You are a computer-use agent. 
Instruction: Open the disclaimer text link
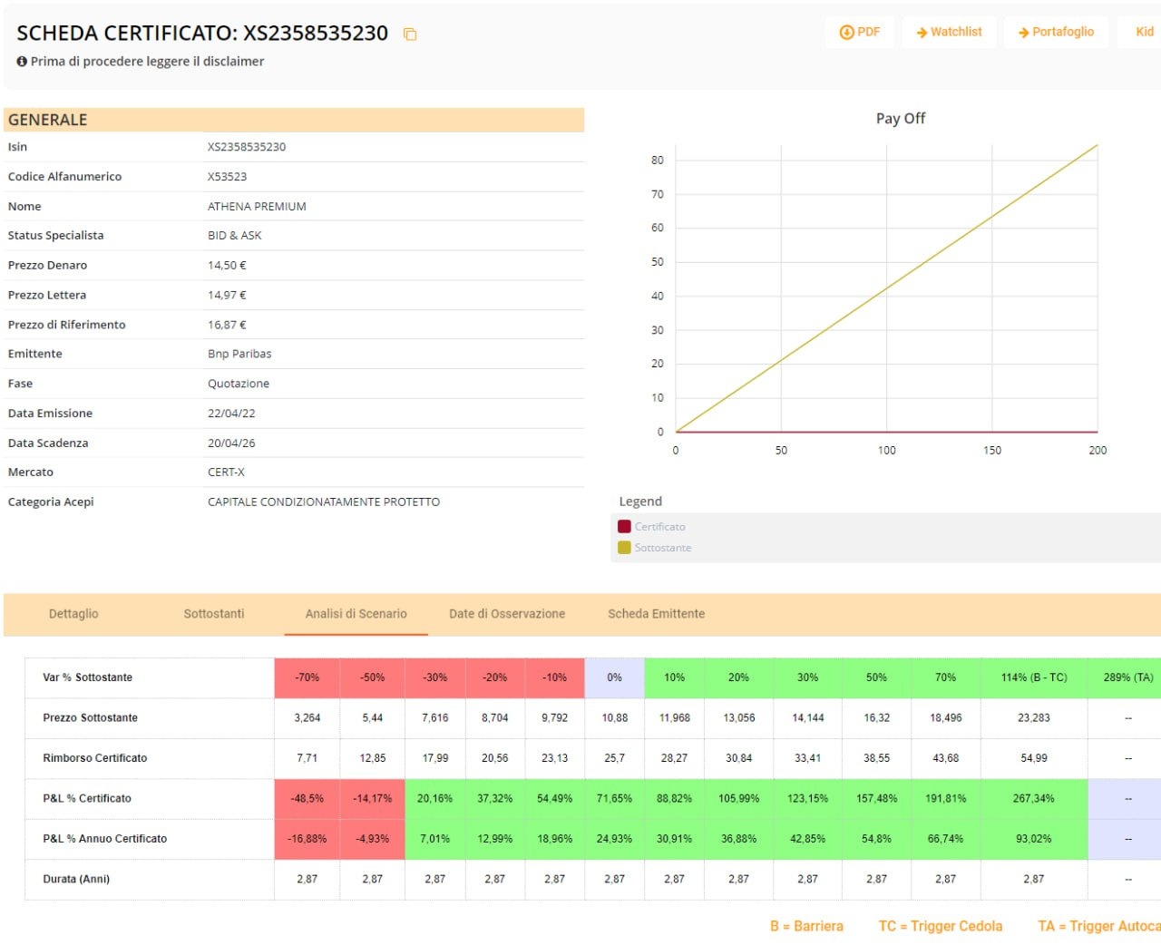[148, 62]
